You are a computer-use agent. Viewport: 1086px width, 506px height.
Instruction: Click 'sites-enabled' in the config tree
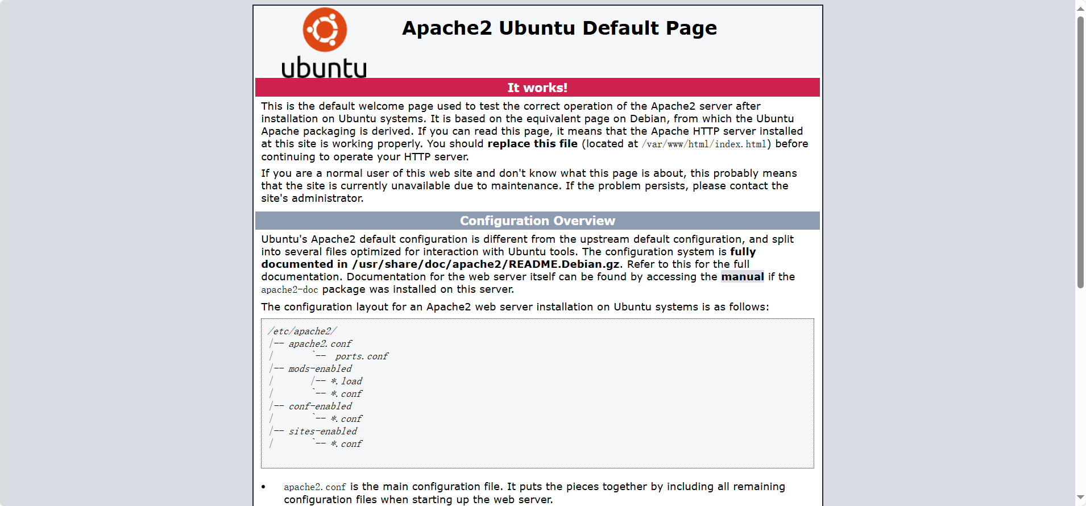322,432
